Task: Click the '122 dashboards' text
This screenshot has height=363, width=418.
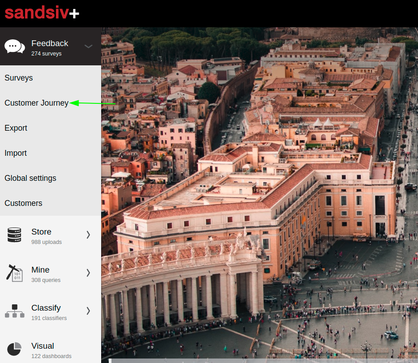Action: pyautogui.click(x=51, y=356)
